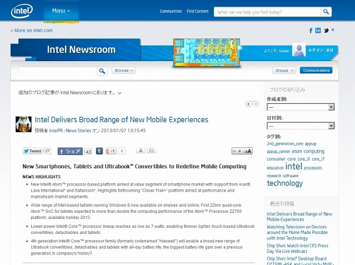Select the consumer tag

click(x=276, y=159)
